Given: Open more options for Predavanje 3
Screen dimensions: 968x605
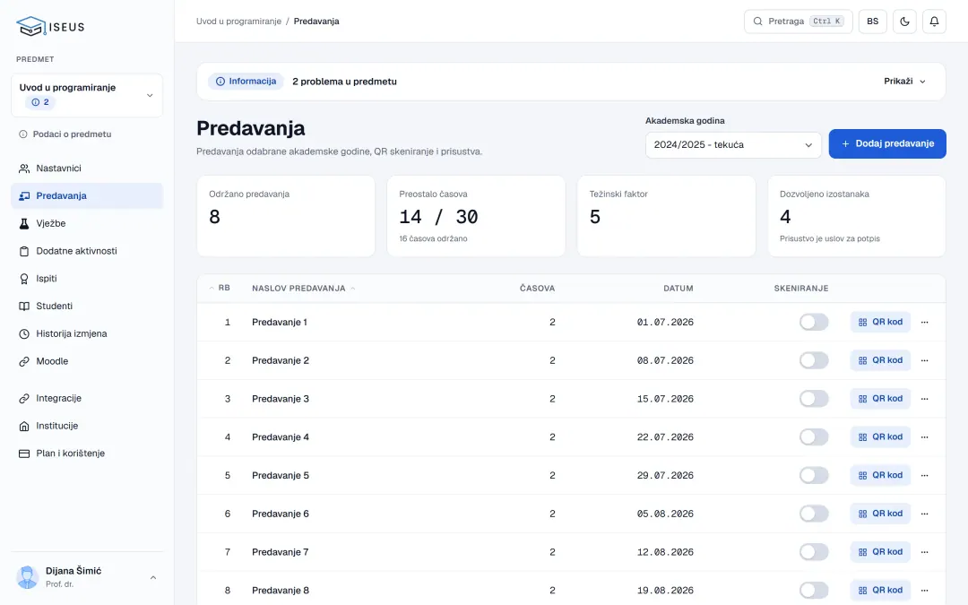Looking at the screenshot, I should tap(924, 399).
